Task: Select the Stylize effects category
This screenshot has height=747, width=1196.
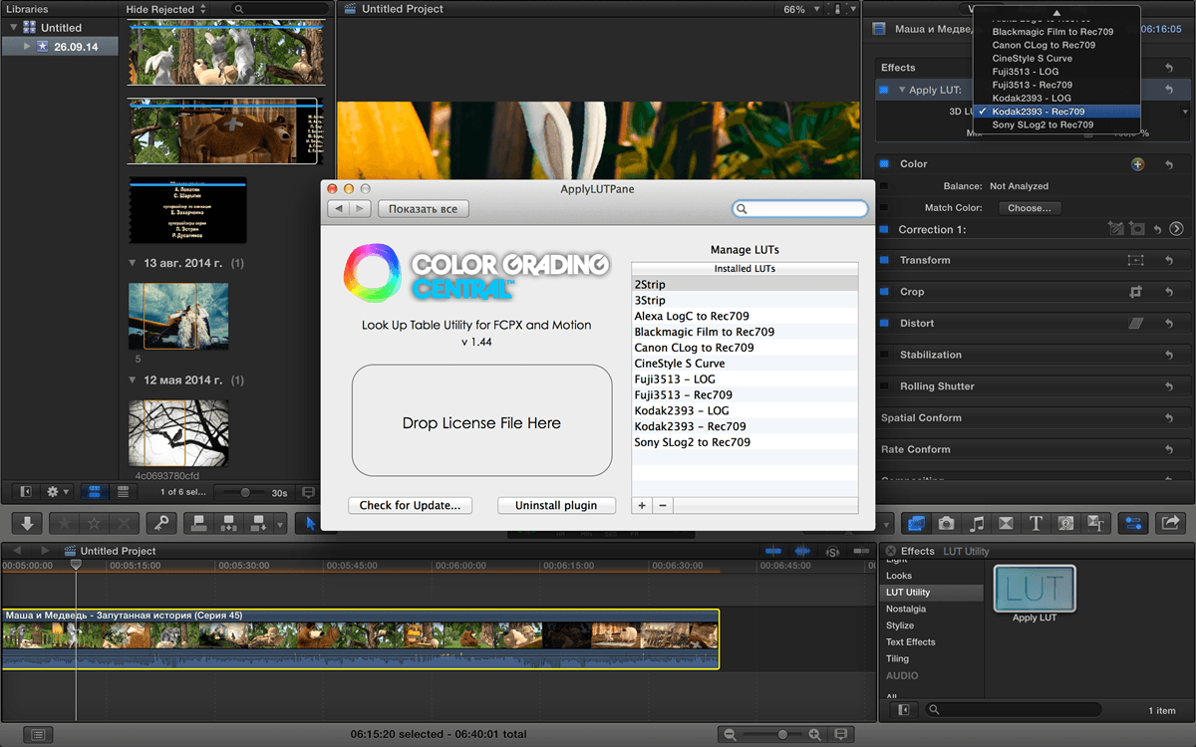Action: point(899,625)
